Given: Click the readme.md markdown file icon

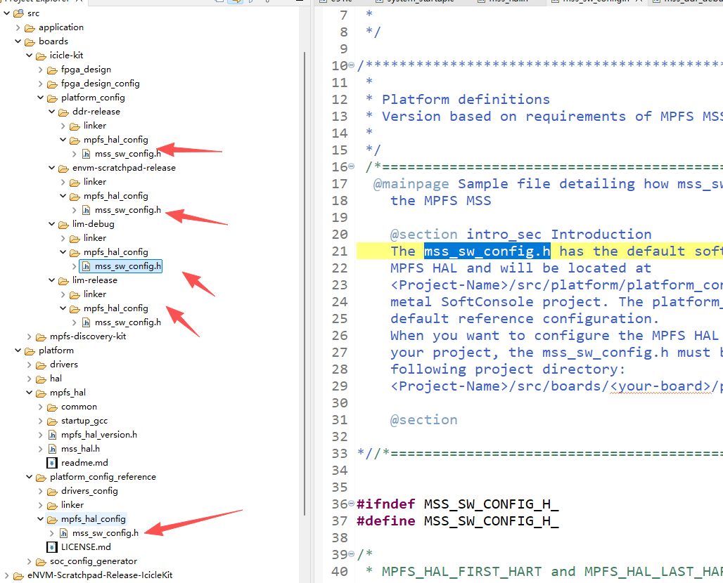Looking at the screenshot, I should [52, 463].
